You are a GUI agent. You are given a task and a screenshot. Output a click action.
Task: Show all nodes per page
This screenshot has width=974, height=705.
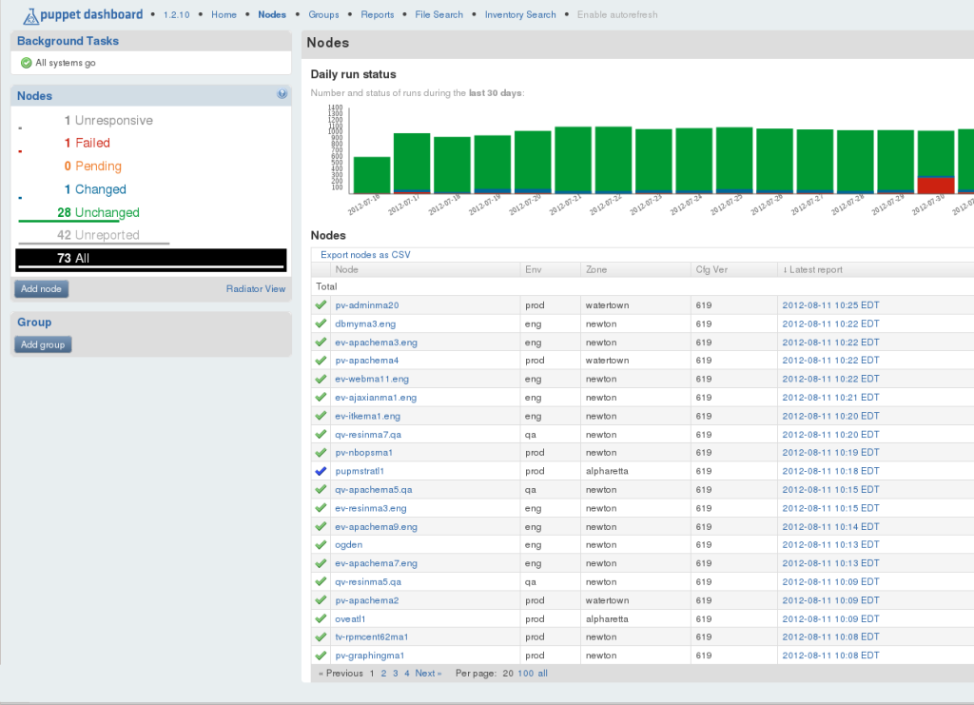(x=543, y=674)
